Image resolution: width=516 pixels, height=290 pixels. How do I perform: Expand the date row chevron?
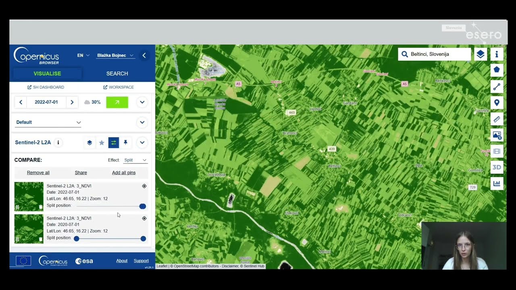tap(142, 102)
